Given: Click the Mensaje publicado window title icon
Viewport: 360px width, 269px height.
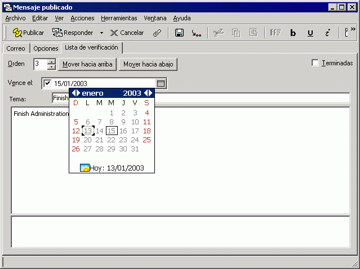Looking at the screenshot, I should (7, 7).
